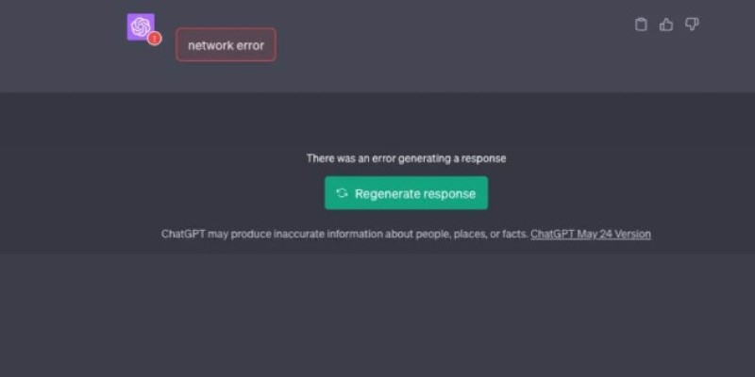Click the green Regenerate response button

pyautogui.click(x=406, y=193)
